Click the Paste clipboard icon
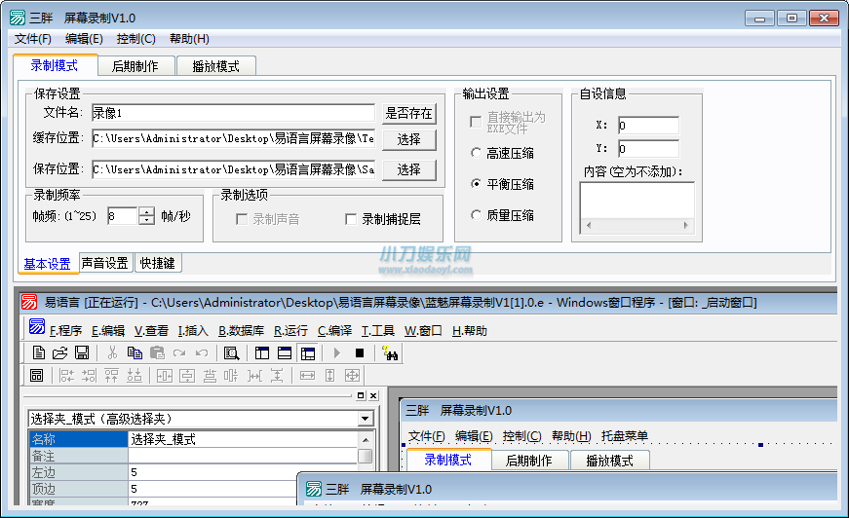 [x=157, y=353]
